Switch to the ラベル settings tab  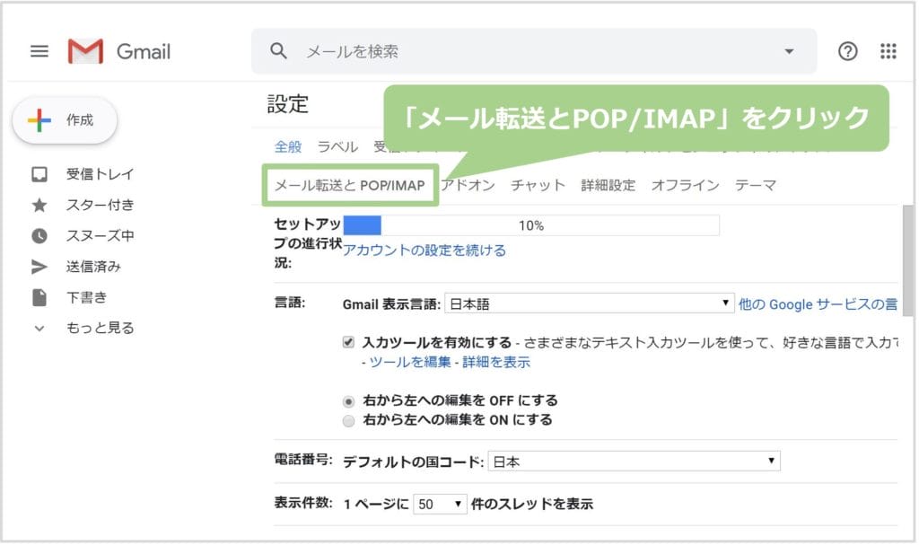pyautogui.click(x=337, y=146)
